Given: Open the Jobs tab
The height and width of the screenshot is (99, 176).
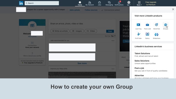Looking at the screenshot, I should coord(99,3).
